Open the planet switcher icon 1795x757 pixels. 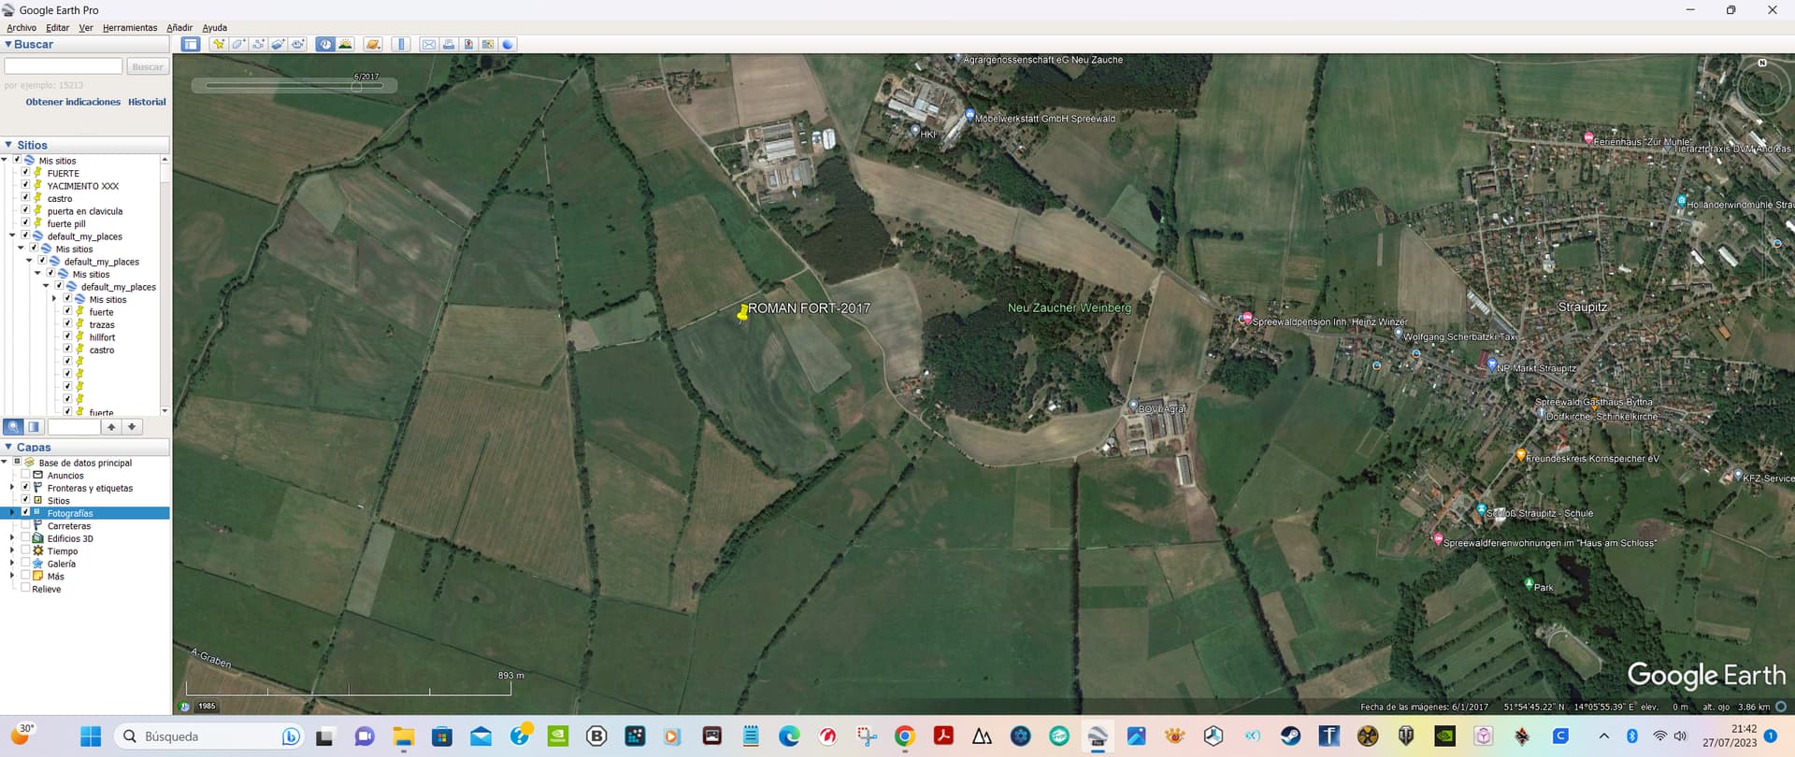click(374, 44)
